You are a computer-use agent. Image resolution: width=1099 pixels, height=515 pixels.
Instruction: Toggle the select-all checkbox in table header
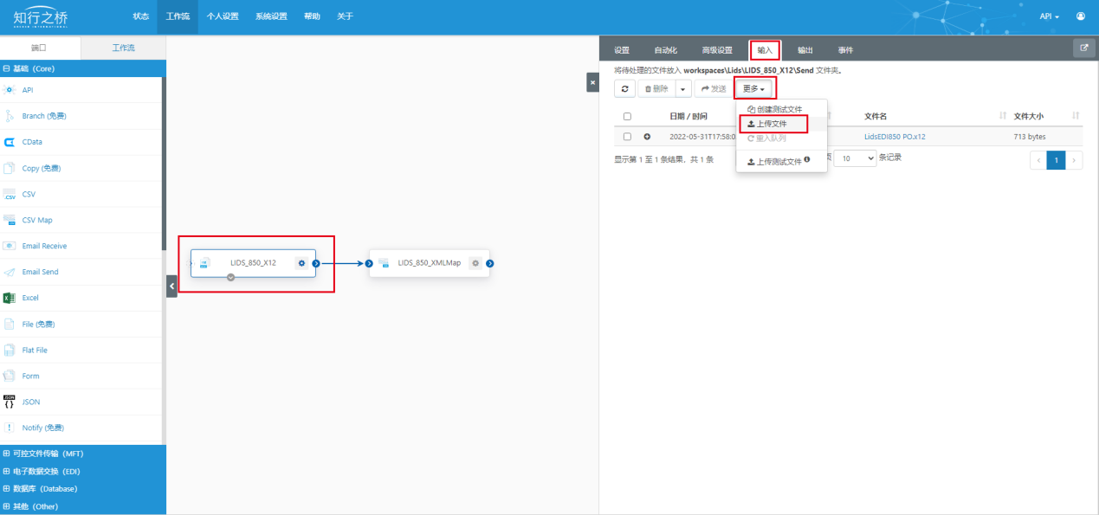627,116
